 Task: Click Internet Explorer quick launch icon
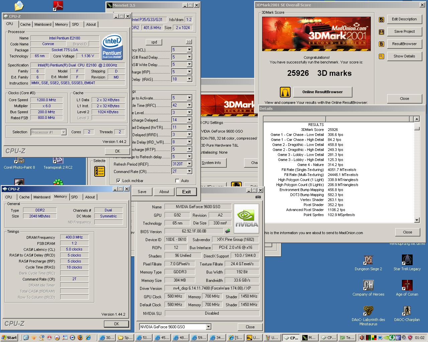point(88,338)
